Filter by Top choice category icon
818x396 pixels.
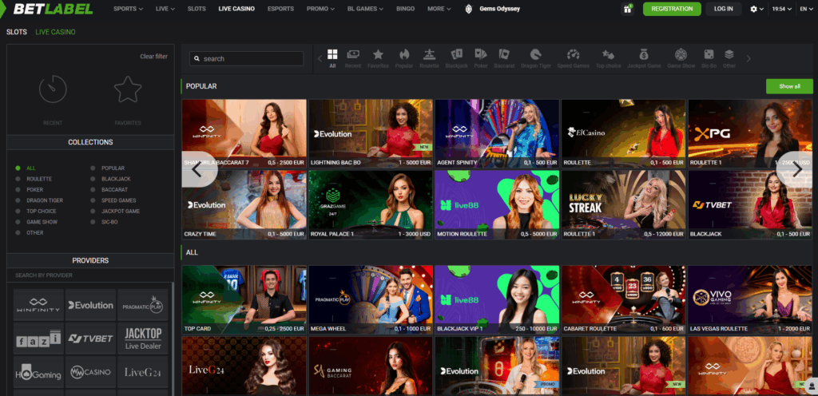(608, 54)
